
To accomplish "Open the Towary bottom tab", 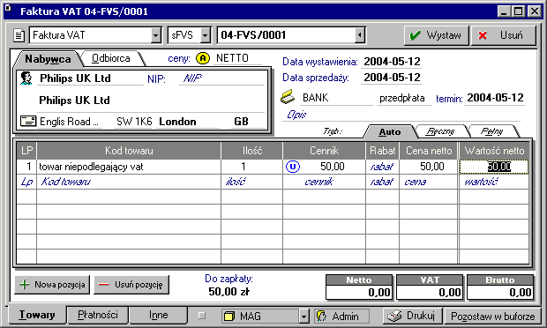I will [37, 315].
